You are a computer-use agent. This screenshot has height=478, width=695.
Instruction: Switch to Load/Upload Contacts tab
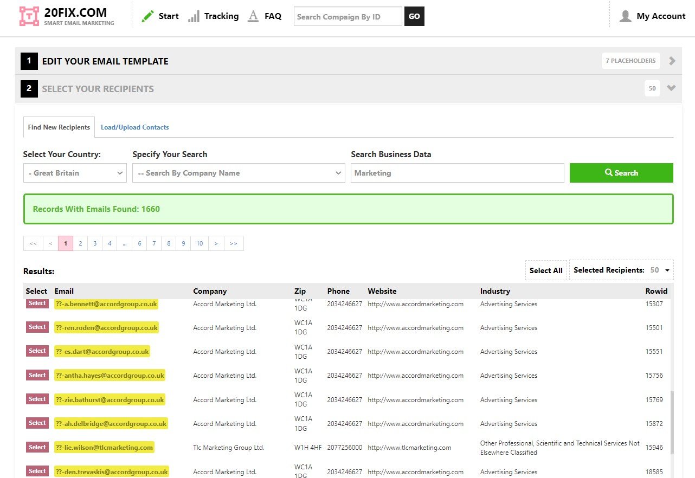click(x=134, y=127)
